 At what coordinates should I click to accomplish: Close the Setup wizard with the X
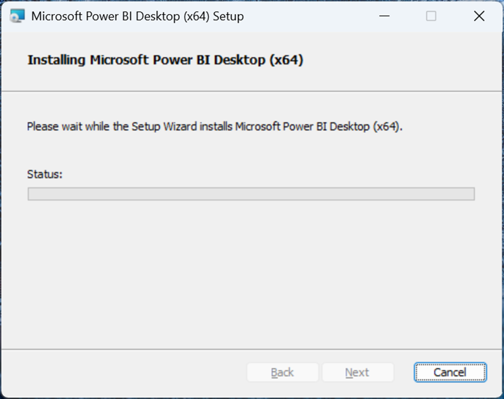click(479, 16)
